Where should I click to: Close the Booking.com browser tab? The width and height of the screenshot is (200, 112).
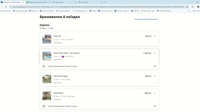pyautogui.click(x=23, y=2)
